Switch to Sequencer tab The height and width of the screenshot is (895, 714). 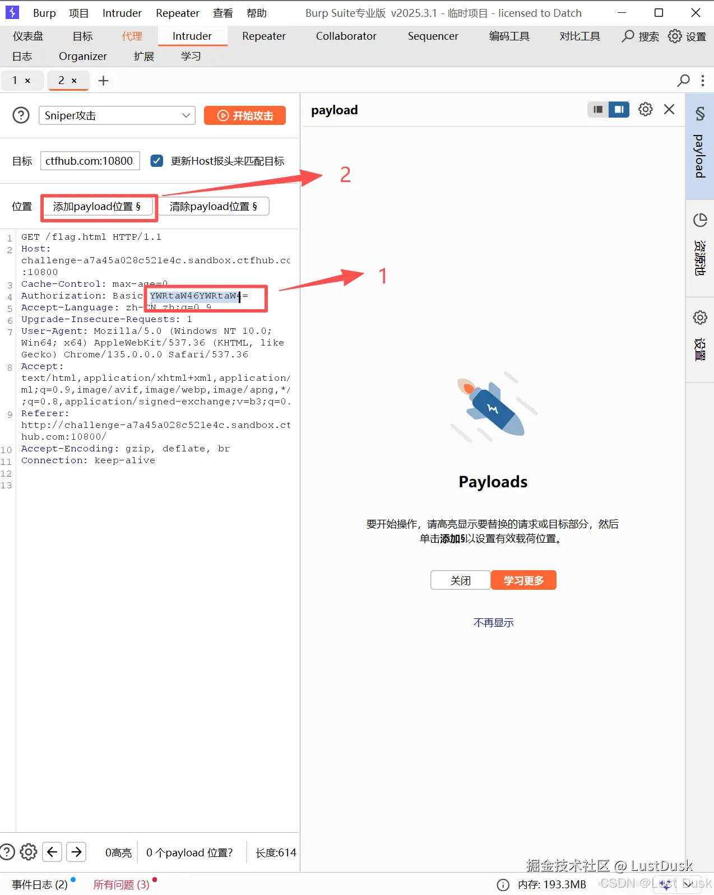point(433,36)
